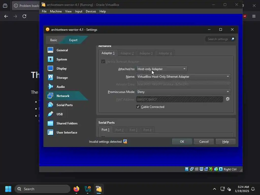Screen dimensions: 260x195
Task: Click the display icon in VM status bar
Action: pyautogui.click(x=201, y=169)
